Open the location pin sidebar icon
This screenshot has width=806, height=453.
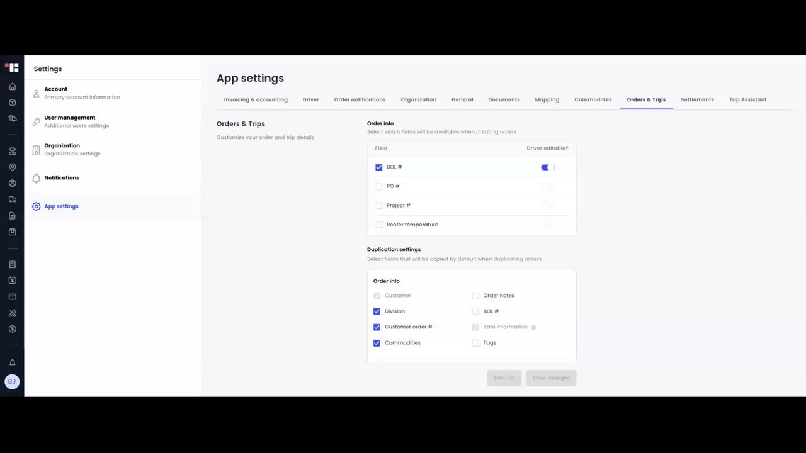[12, 167]
